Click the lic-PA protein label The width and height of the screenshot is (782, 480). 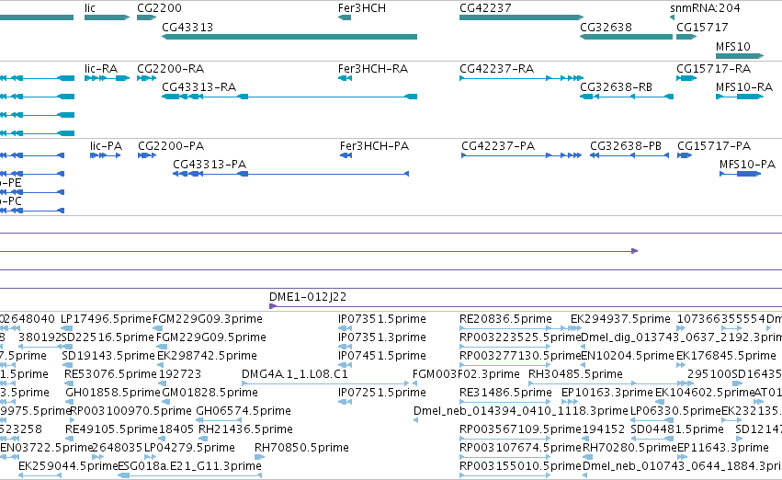tap(107, 145)
